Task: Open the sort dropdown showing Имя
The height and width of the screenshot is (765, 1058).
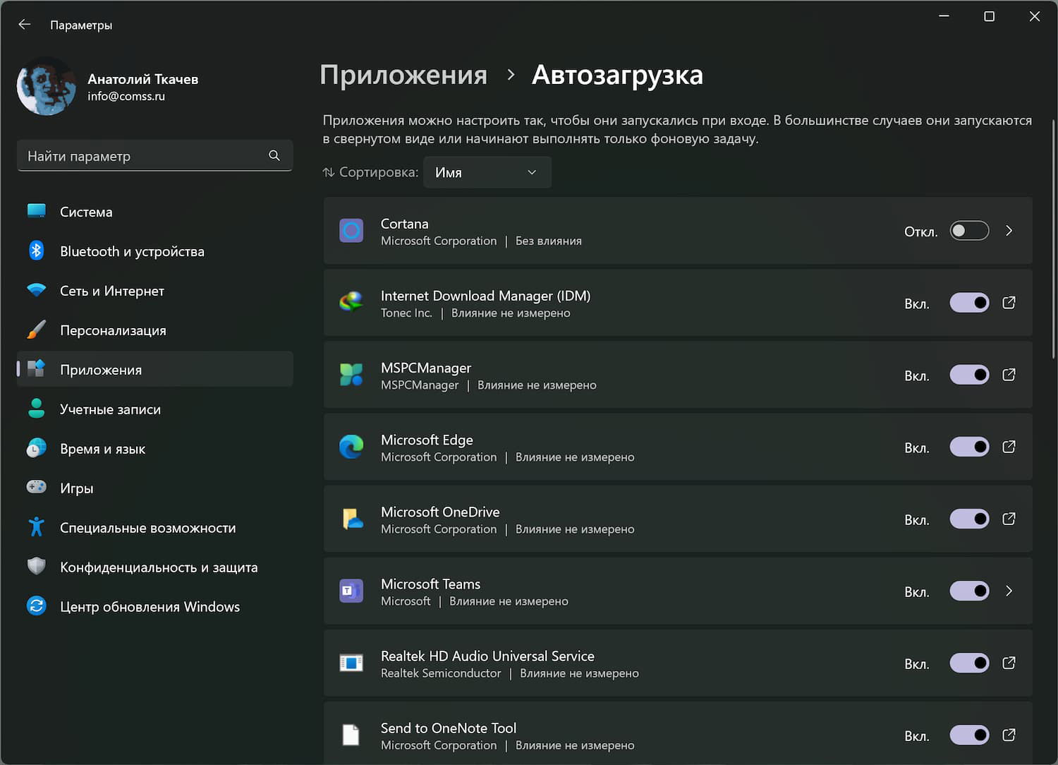Action: [x=487, y=172]
